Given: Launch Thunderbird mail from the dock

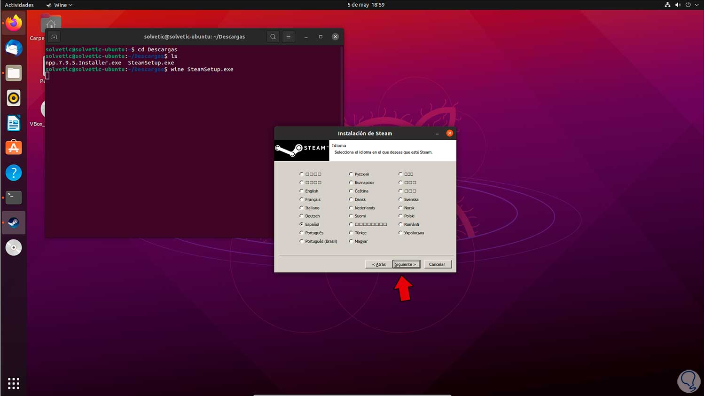Looking at the screenshot, I should pos(14,48).
